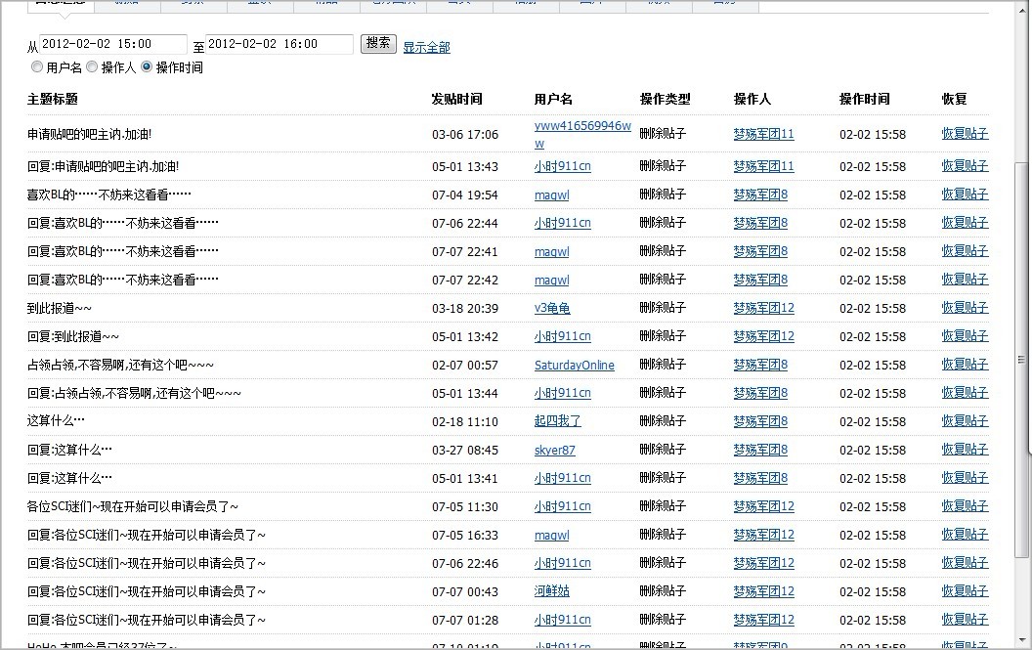Open operator 梦殇军团12 for 到此报道~~ row
The height and width of the screenshot is (650, 1032).
pyautogui.click(x=763, y=308)
